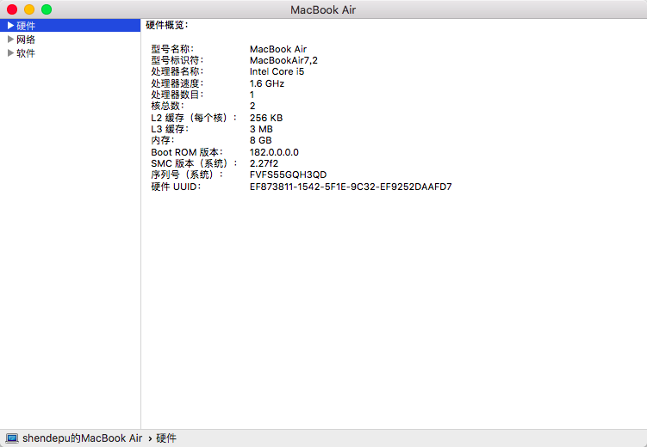
Task: Click the 序列号（系统） label
Action: (187, 175)
